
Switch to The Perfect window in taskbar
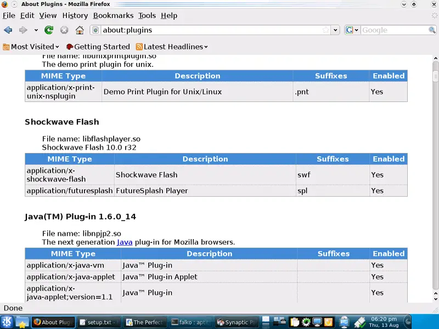pos(145,322)
